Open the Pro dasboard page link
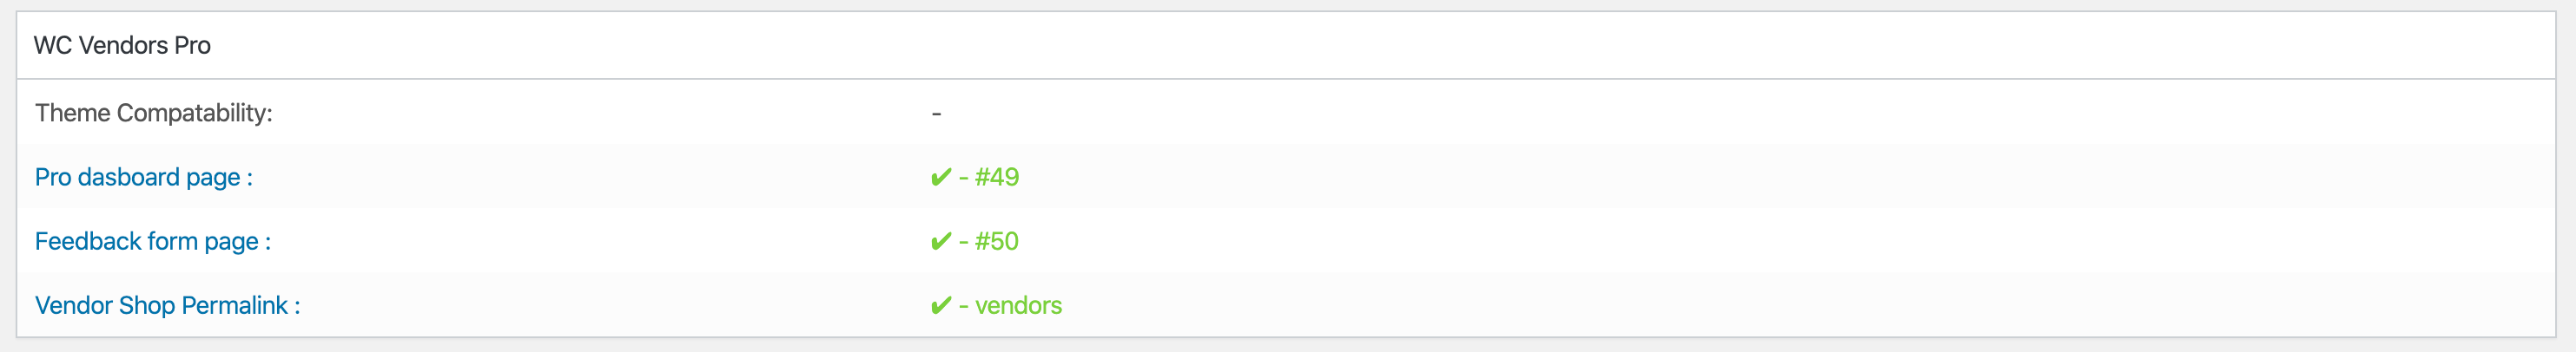2576x352 pixels. (x=143, y=178)
